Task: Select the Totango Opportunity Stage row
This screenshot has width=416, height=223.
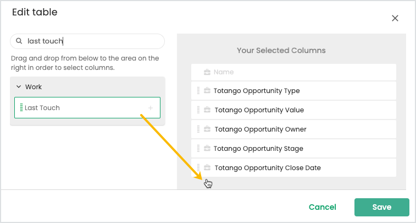Action: (x=293, y=149)
